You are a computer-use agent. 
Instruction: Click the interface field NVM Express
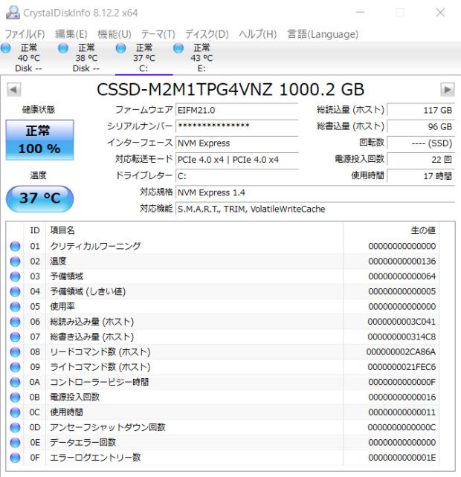pyautogui.click(x=237, y=143)
